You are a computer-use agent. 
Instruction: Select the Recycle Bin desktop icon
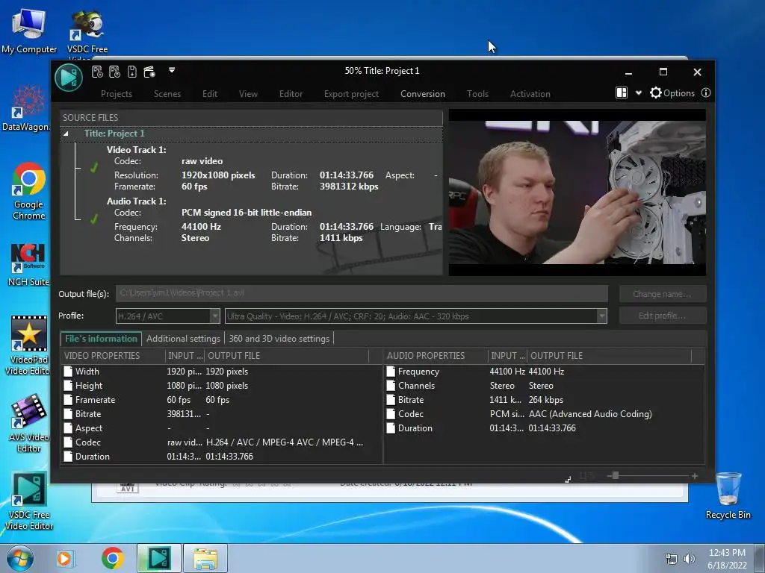click(x=728, y=495)
